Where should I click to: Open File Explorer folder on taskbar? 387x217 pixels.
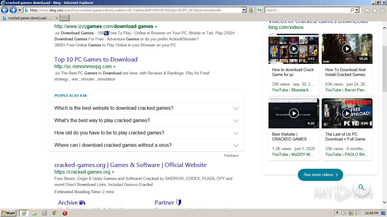click(34, 213)
